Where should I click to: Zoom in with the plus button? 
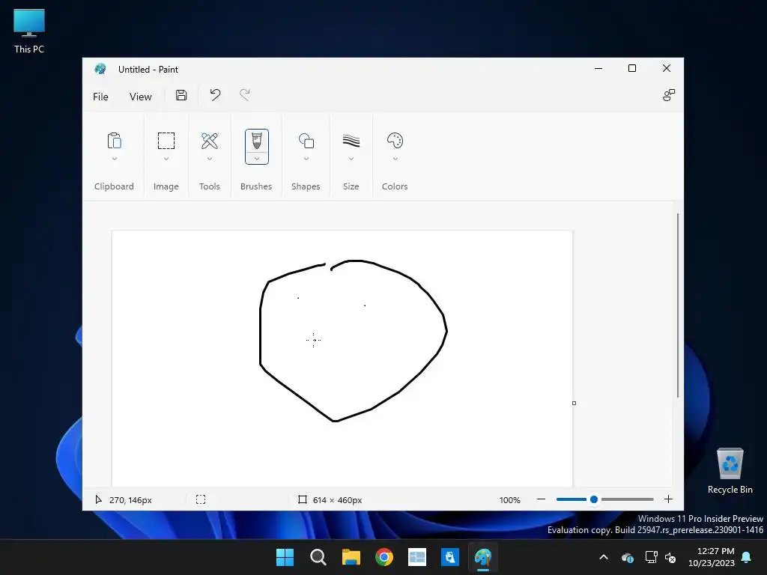[x=668, y=499]
